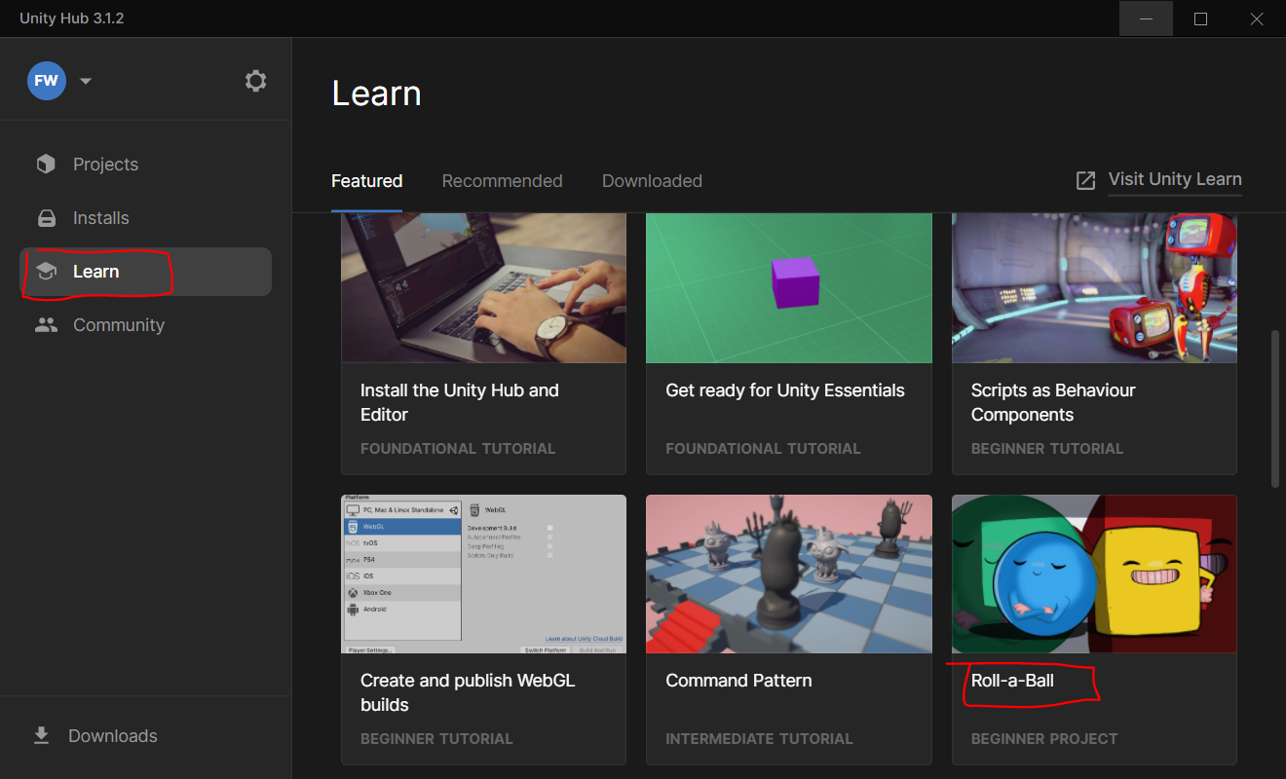Open the Scripts as Behaviour Components thumbnail
The width and height of the screenshot is (1286, 779).
(x=1094, y=288)
